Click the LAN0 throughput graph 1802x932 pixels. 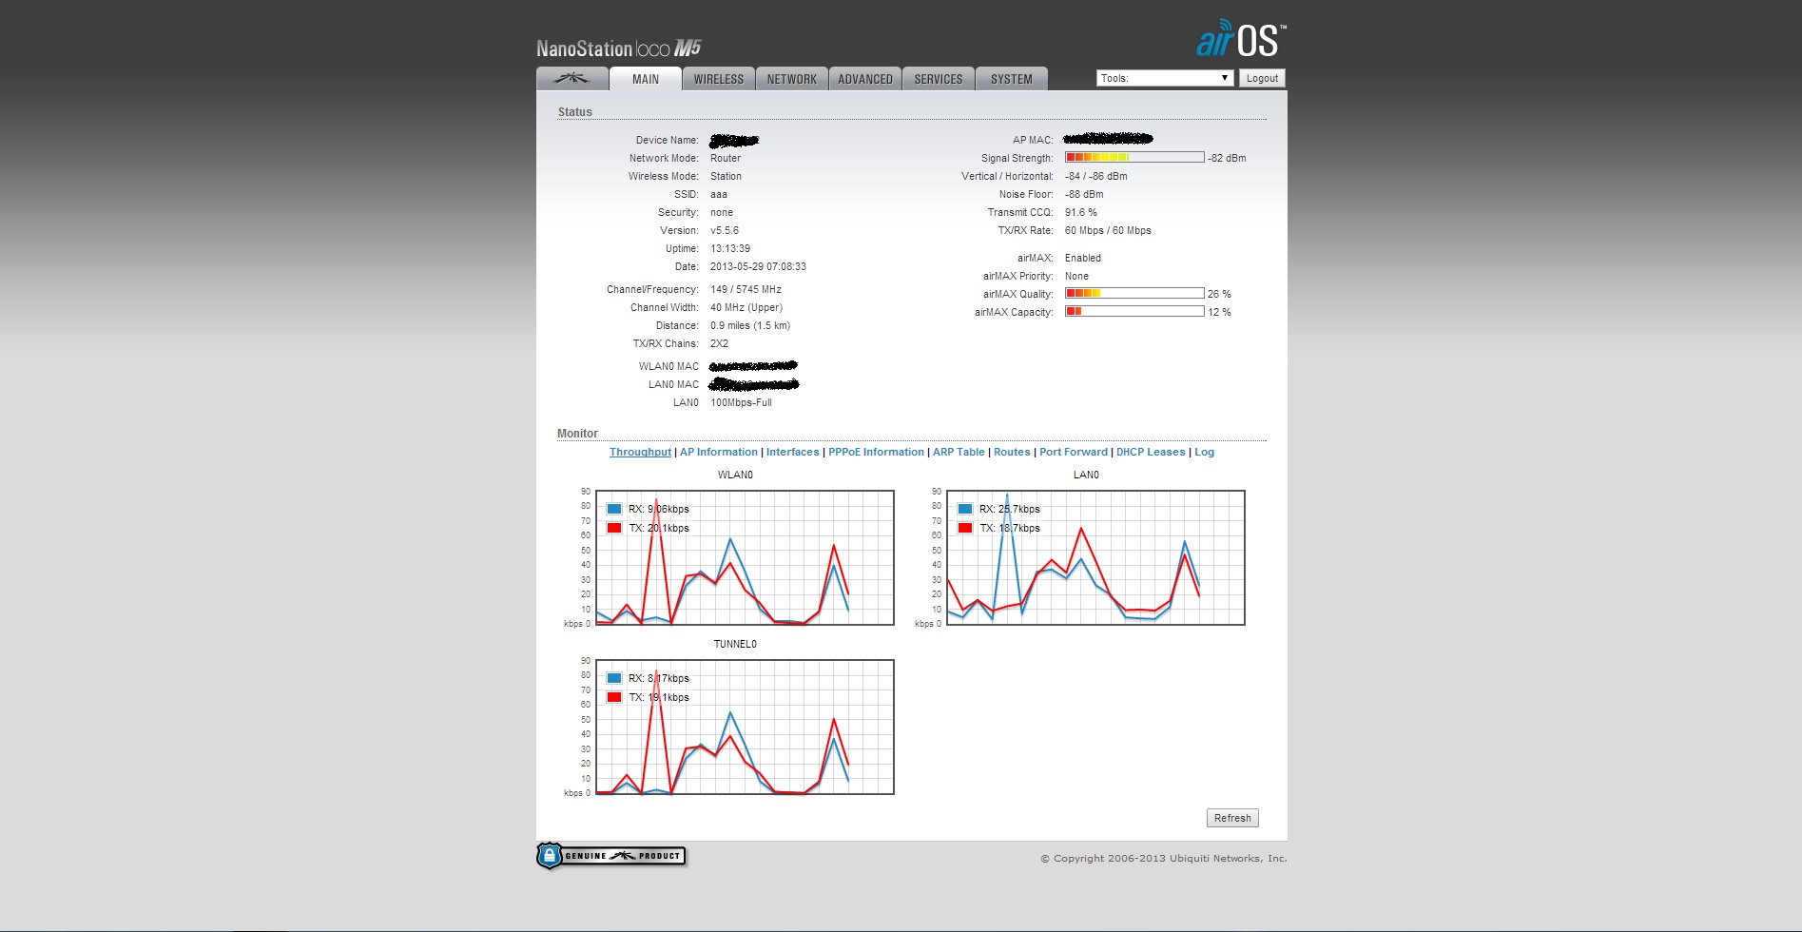pyautogui.click(x=1095, y=557)
